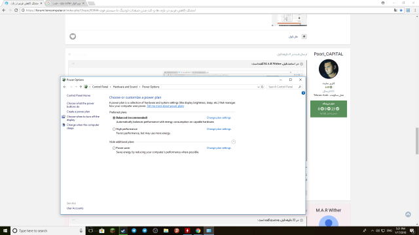This screenshot has height=235, width=419.
Task: Open the attached image thumbnail in the post above
Action: click(x=289, y=20)
